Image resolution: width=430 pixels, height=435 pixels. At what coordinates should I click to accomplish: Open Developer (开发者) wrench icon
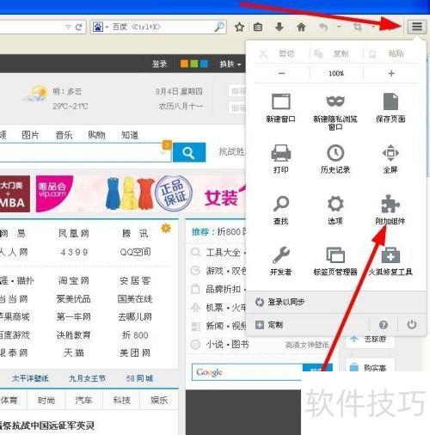pyautogui.click(x=281, y=260)
